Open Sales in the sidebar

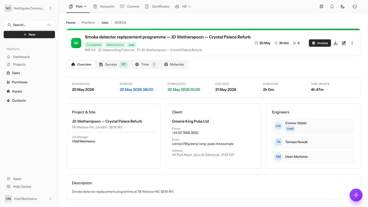click(x=16, y=73)
